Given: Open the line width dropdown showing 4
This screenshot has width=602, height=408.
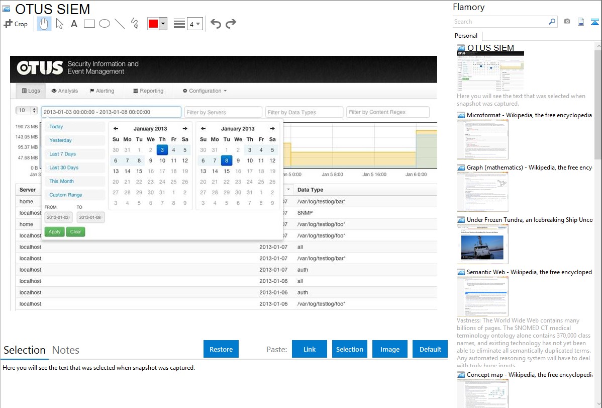Looking at the screenshot, I should pos(194,24).
